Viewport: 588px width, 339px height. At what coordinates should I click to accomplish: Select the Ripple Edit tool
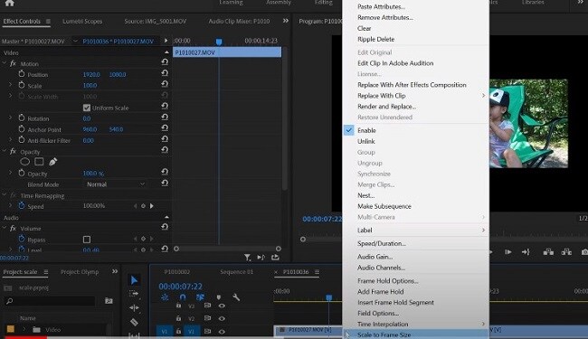click(x=134, y=308)
